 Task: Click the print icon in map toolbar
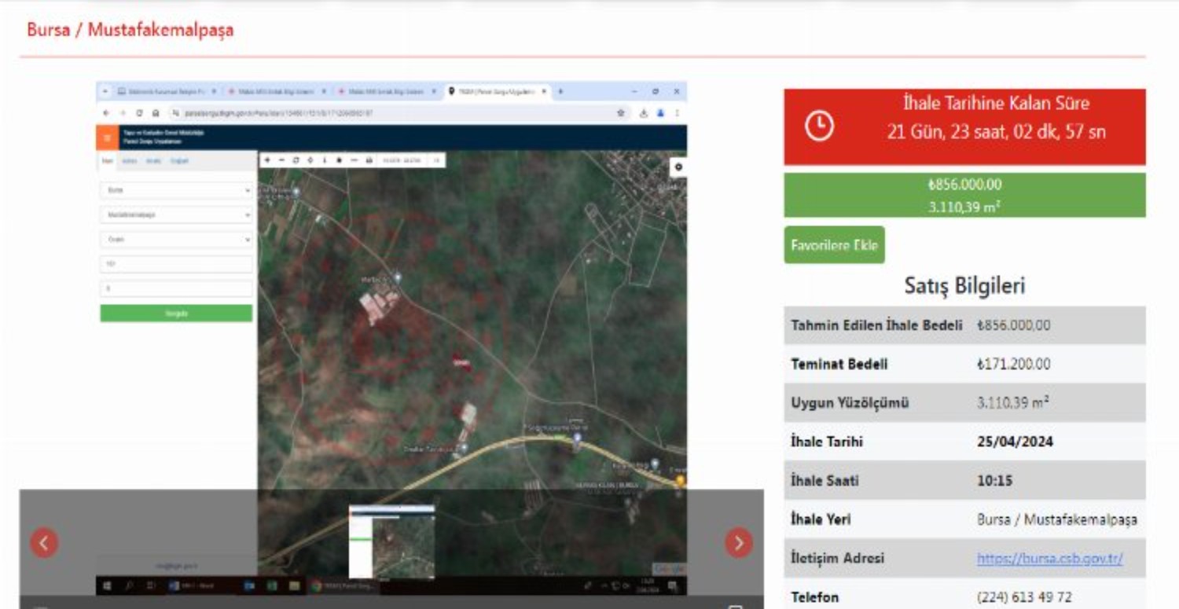[369, 160]
